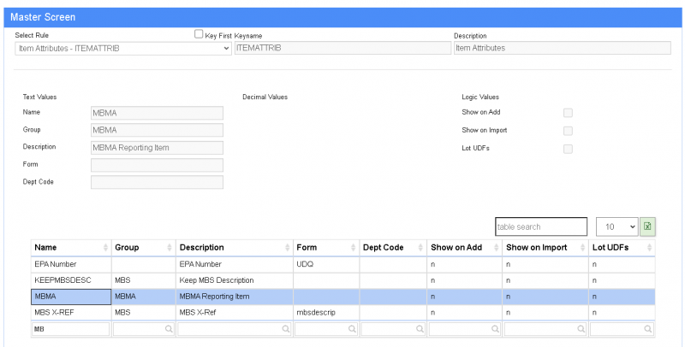
Task: Sort by Lot UDFs column arrows
Action: pyautogui.click(x=650, y=248)
